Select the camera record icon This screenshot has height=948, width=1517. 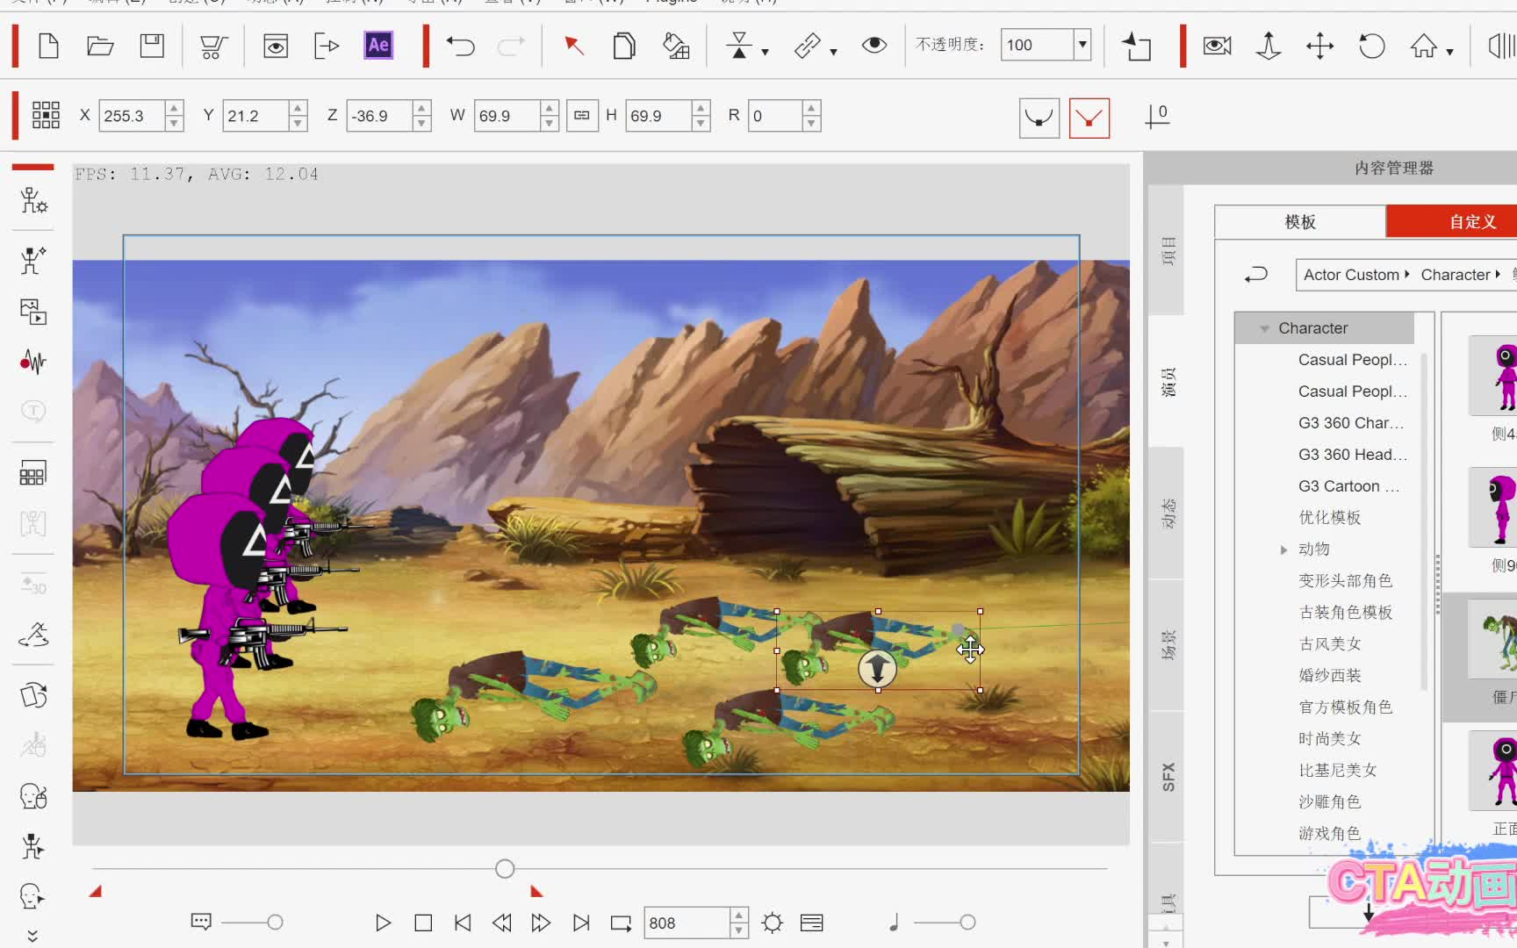pyautogui.click(x=1217, y=45)
